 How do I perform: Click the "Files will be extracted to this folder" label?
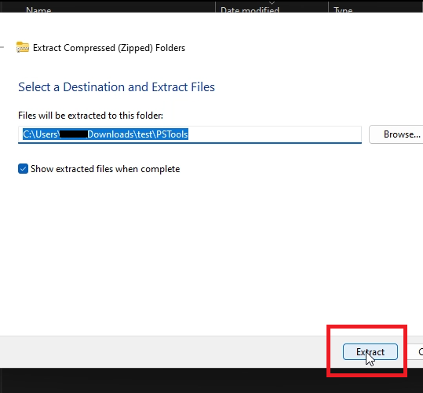pos(90,116)
